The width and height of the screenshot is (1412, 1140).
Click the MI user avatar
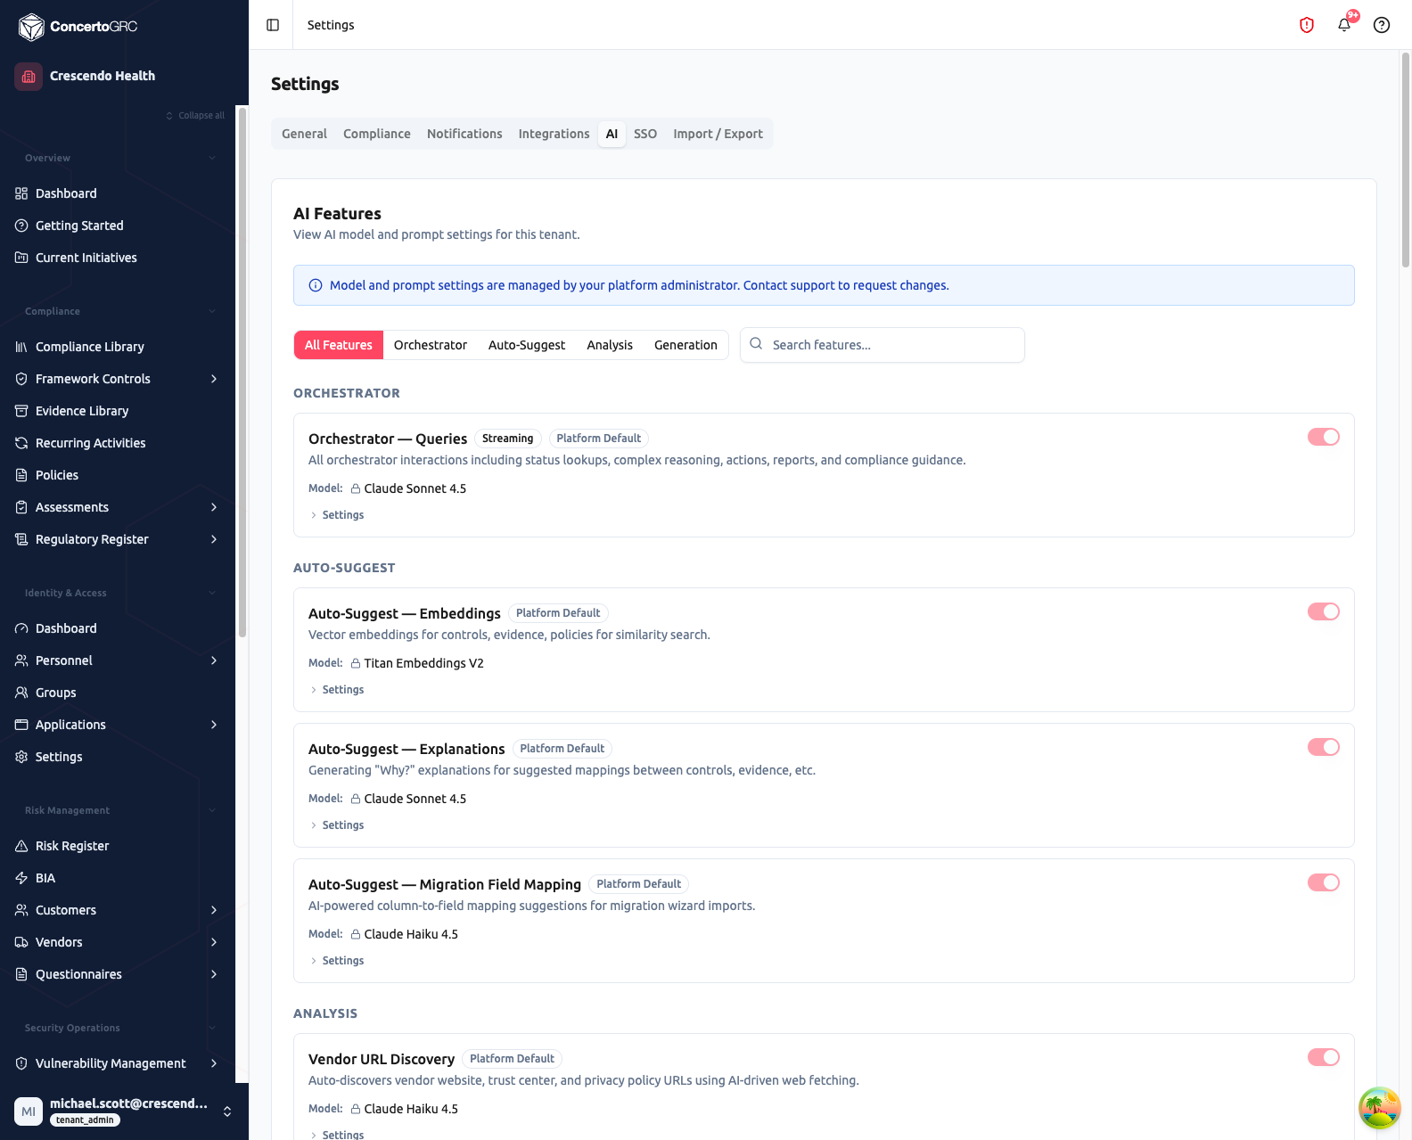pos(29,1111)
